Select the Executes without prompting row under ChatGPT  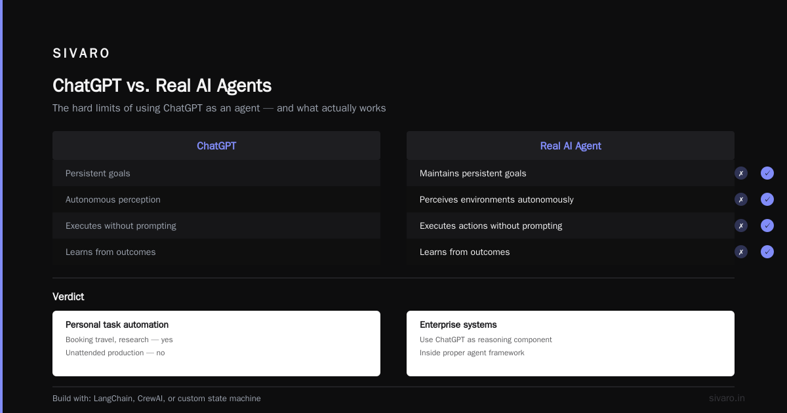pos(216,226)
